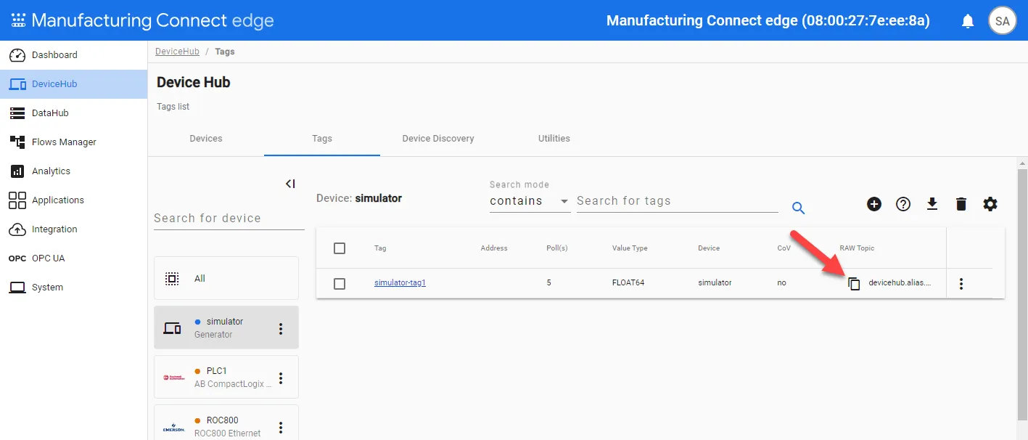Focus the Search for device field
Screen dimensions: 1028x440
[x=229, y=219]
